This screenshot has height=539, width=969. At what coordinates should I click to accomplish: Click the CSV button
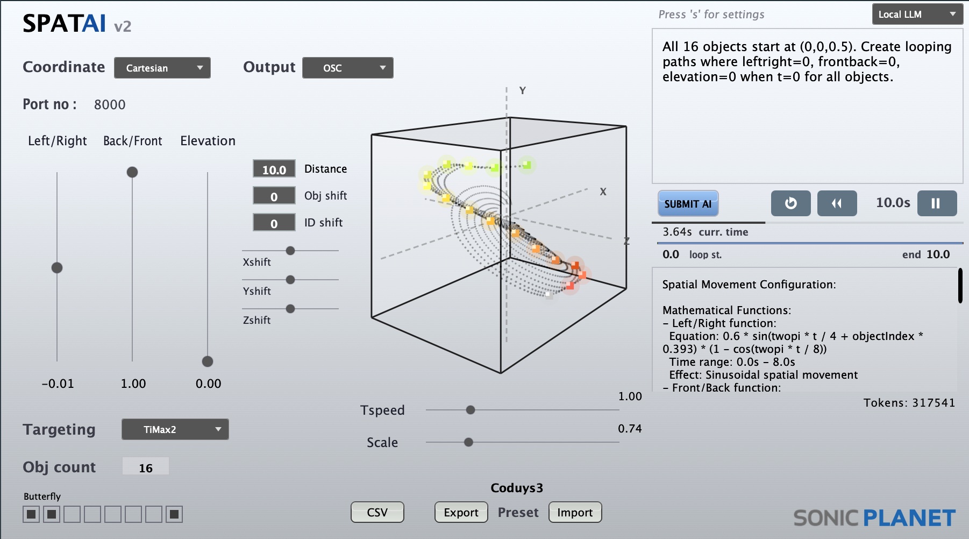[377, 512]
